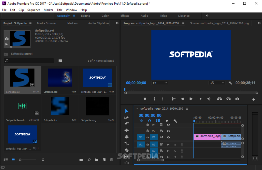The width and height of the screenshot is (262, 170).
Task: Click the New Item icon
Action: 104,160
